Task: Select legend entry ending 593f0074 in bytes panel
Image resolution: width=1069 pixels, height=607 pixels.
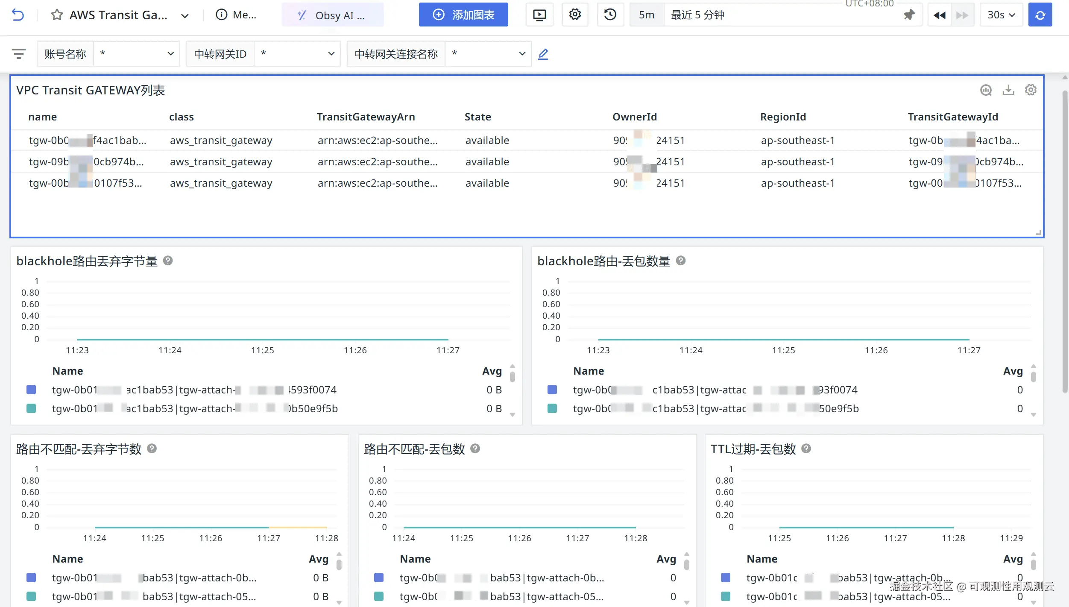Action: click(x=194, y=390)
